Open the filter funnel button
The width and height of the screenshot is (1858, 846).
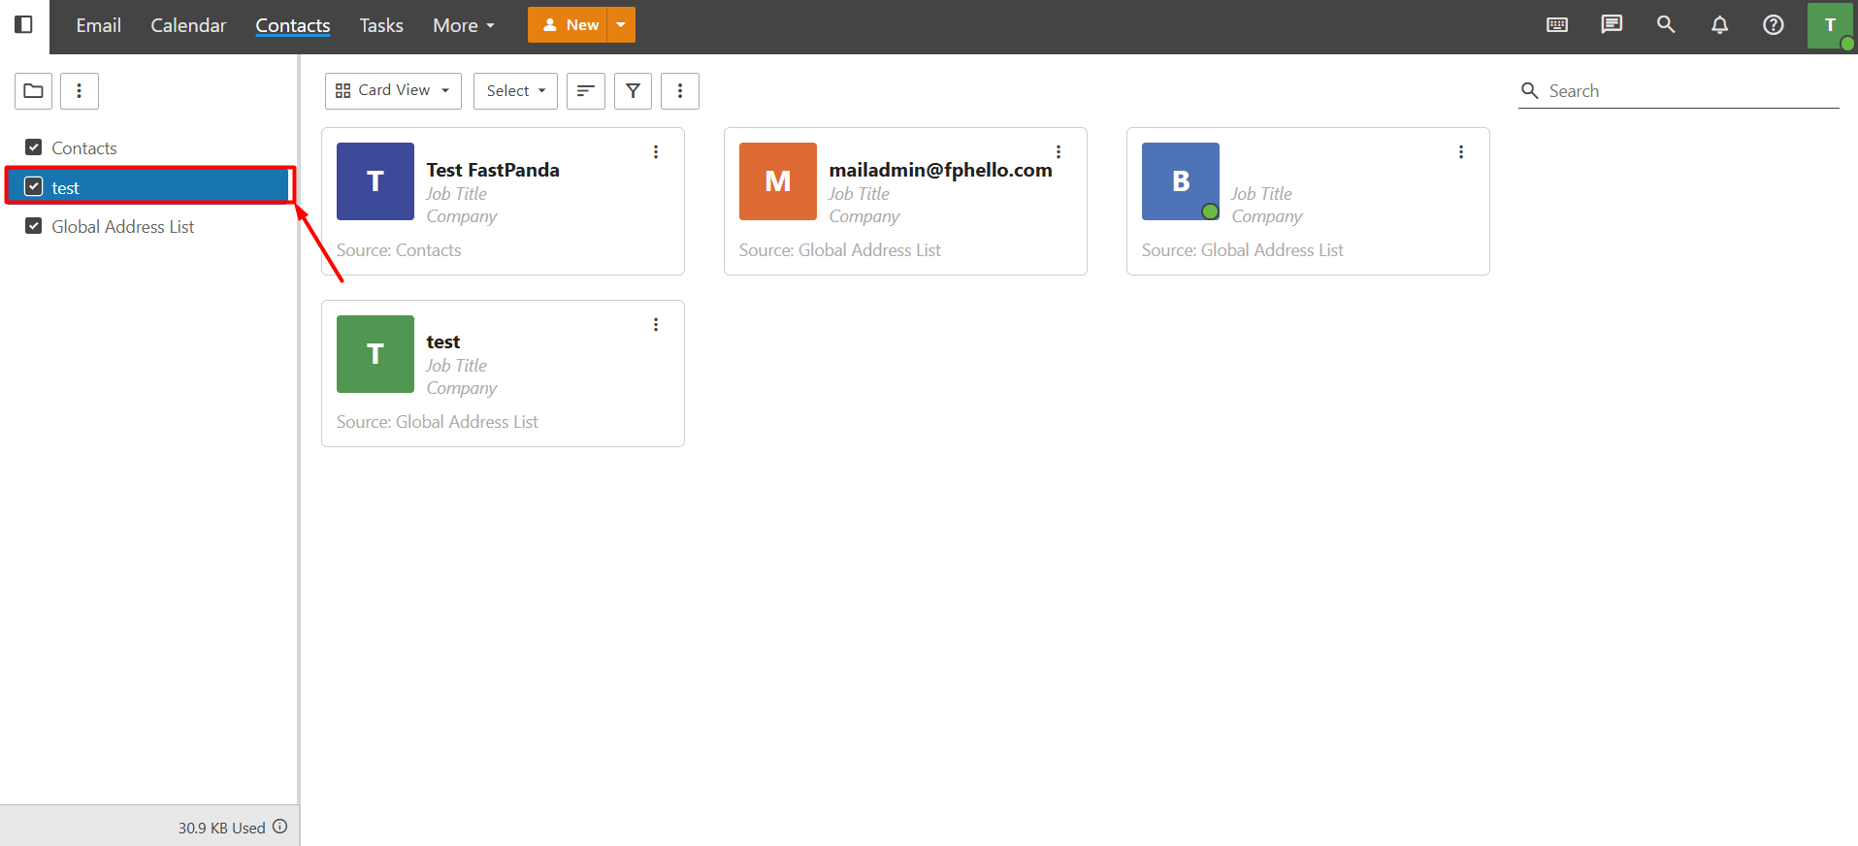633,91
